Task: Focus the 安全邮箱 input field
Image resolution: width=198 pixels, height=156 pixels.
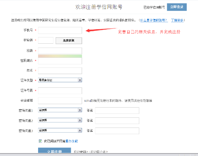Action: (x=60, y=101)
